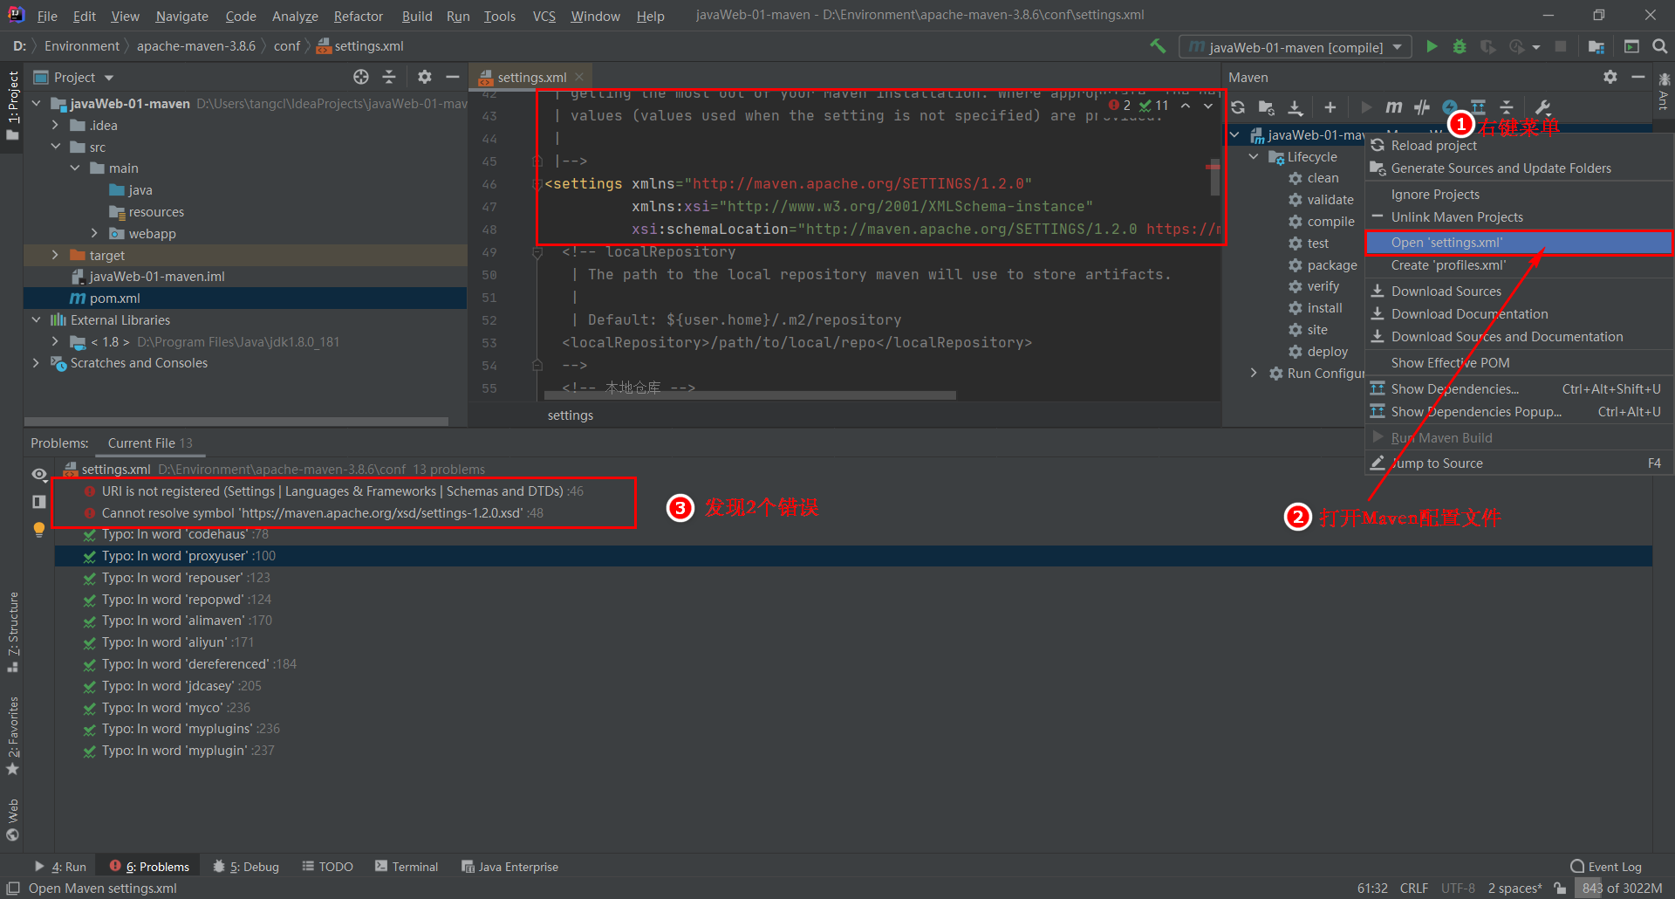The height and width of the screenshot is (899, 1675).
Task: Click Event Log in status bar
Action: click(1606, 867)
